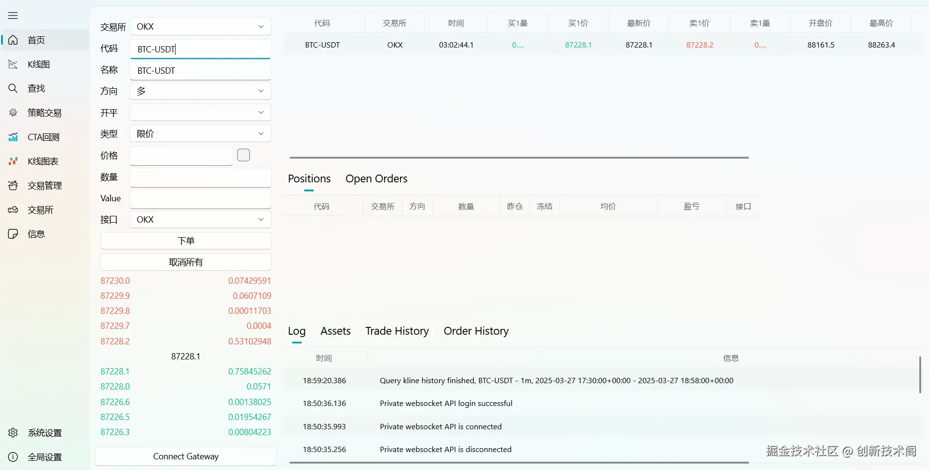Switch to the Open Orders tab
929x470 pixels.
coord(376,179)
